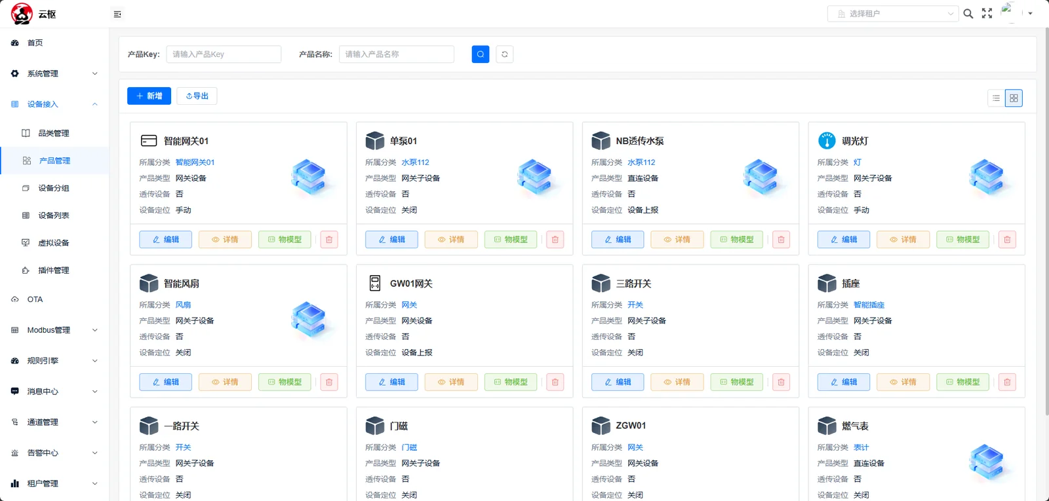The width and height of the screenshot is (1049, 501).
Task: Click the 导出 export button
Action: coord(197,96)
